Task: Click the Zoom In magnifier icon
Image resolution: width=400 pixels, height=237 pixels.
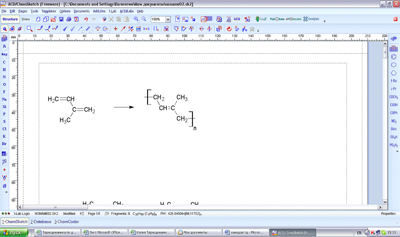Action: [136, 19]
